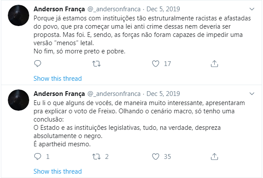Show this thread under the second tweet

coord(57,171)
